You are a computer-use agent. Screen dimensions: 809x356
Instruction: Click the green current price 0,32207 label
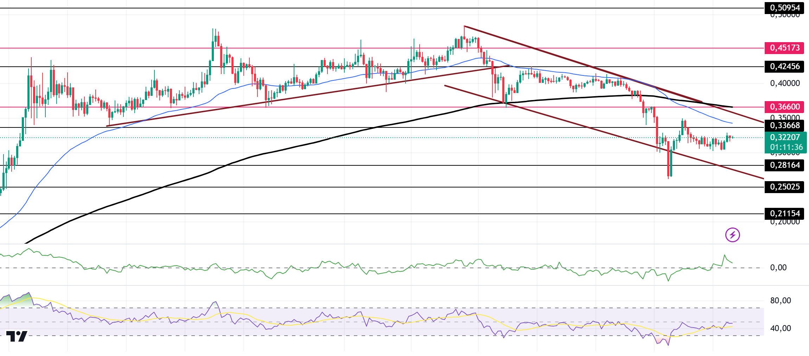(x=785, y=137)
